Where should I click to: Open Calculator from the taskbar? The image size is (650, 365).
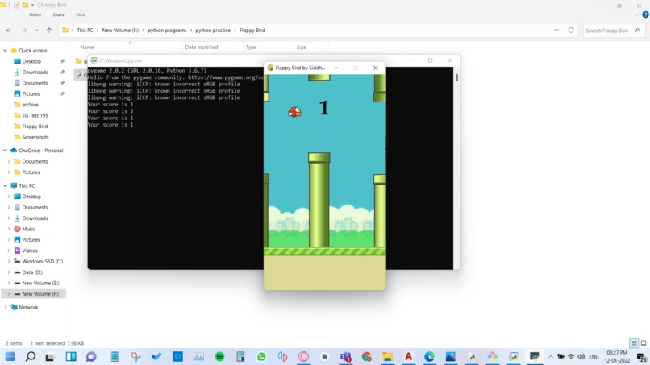pyautogui.click(x=240, y=356)
